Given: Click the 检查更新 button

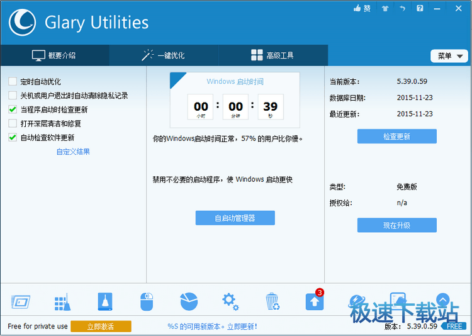Looking at the screenshot, I should click(x=396, y=137).
